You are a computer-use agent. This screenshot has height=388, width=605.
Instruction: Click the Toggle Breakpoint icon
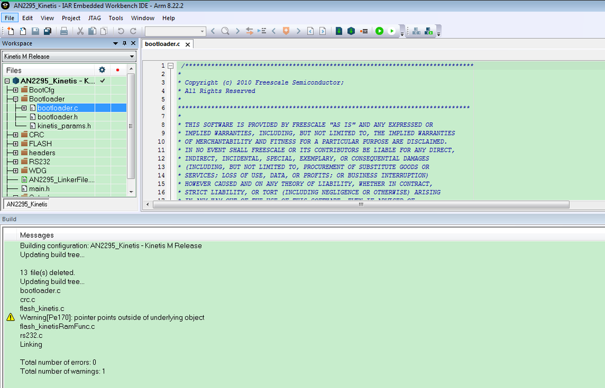363,31
